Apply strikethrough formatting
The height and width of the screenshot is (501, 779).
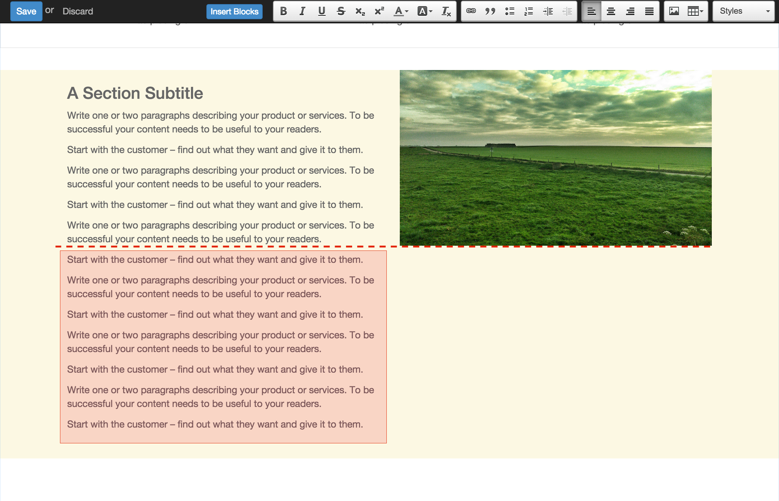point(340,11)
